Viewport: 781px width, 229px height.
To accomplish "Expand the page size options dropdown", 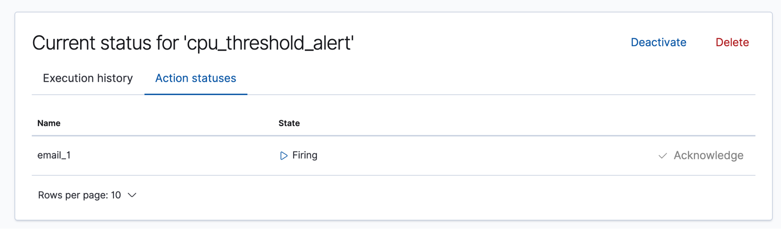I will tap(132, 195).
